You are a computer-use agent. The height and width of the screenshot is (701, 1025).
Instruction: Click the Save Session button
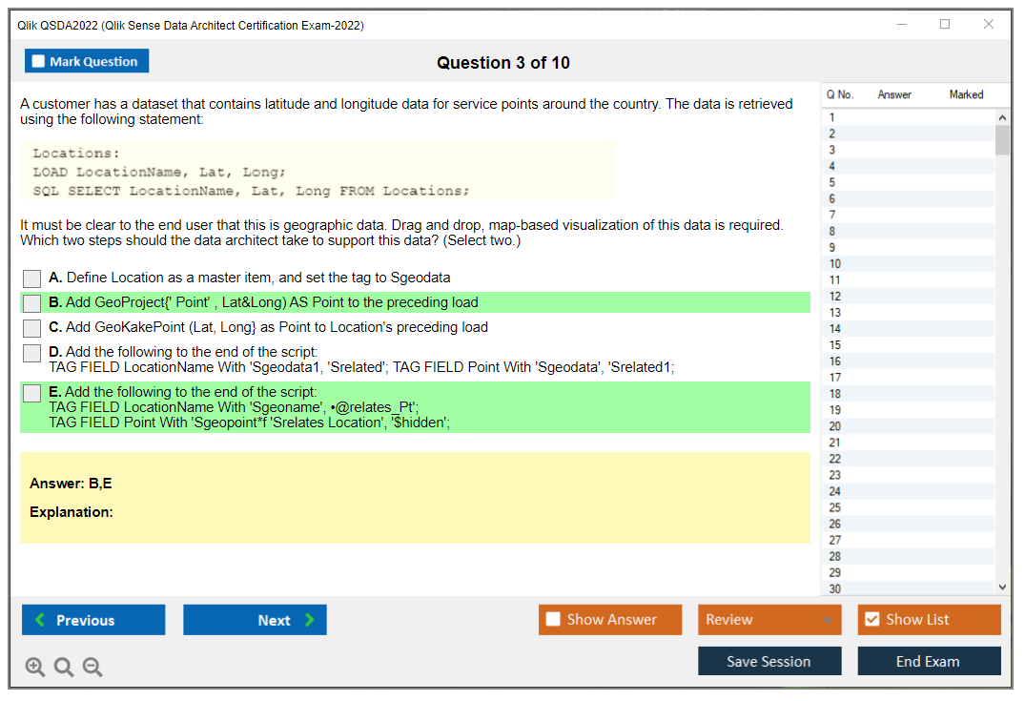[x=769, y=661]
